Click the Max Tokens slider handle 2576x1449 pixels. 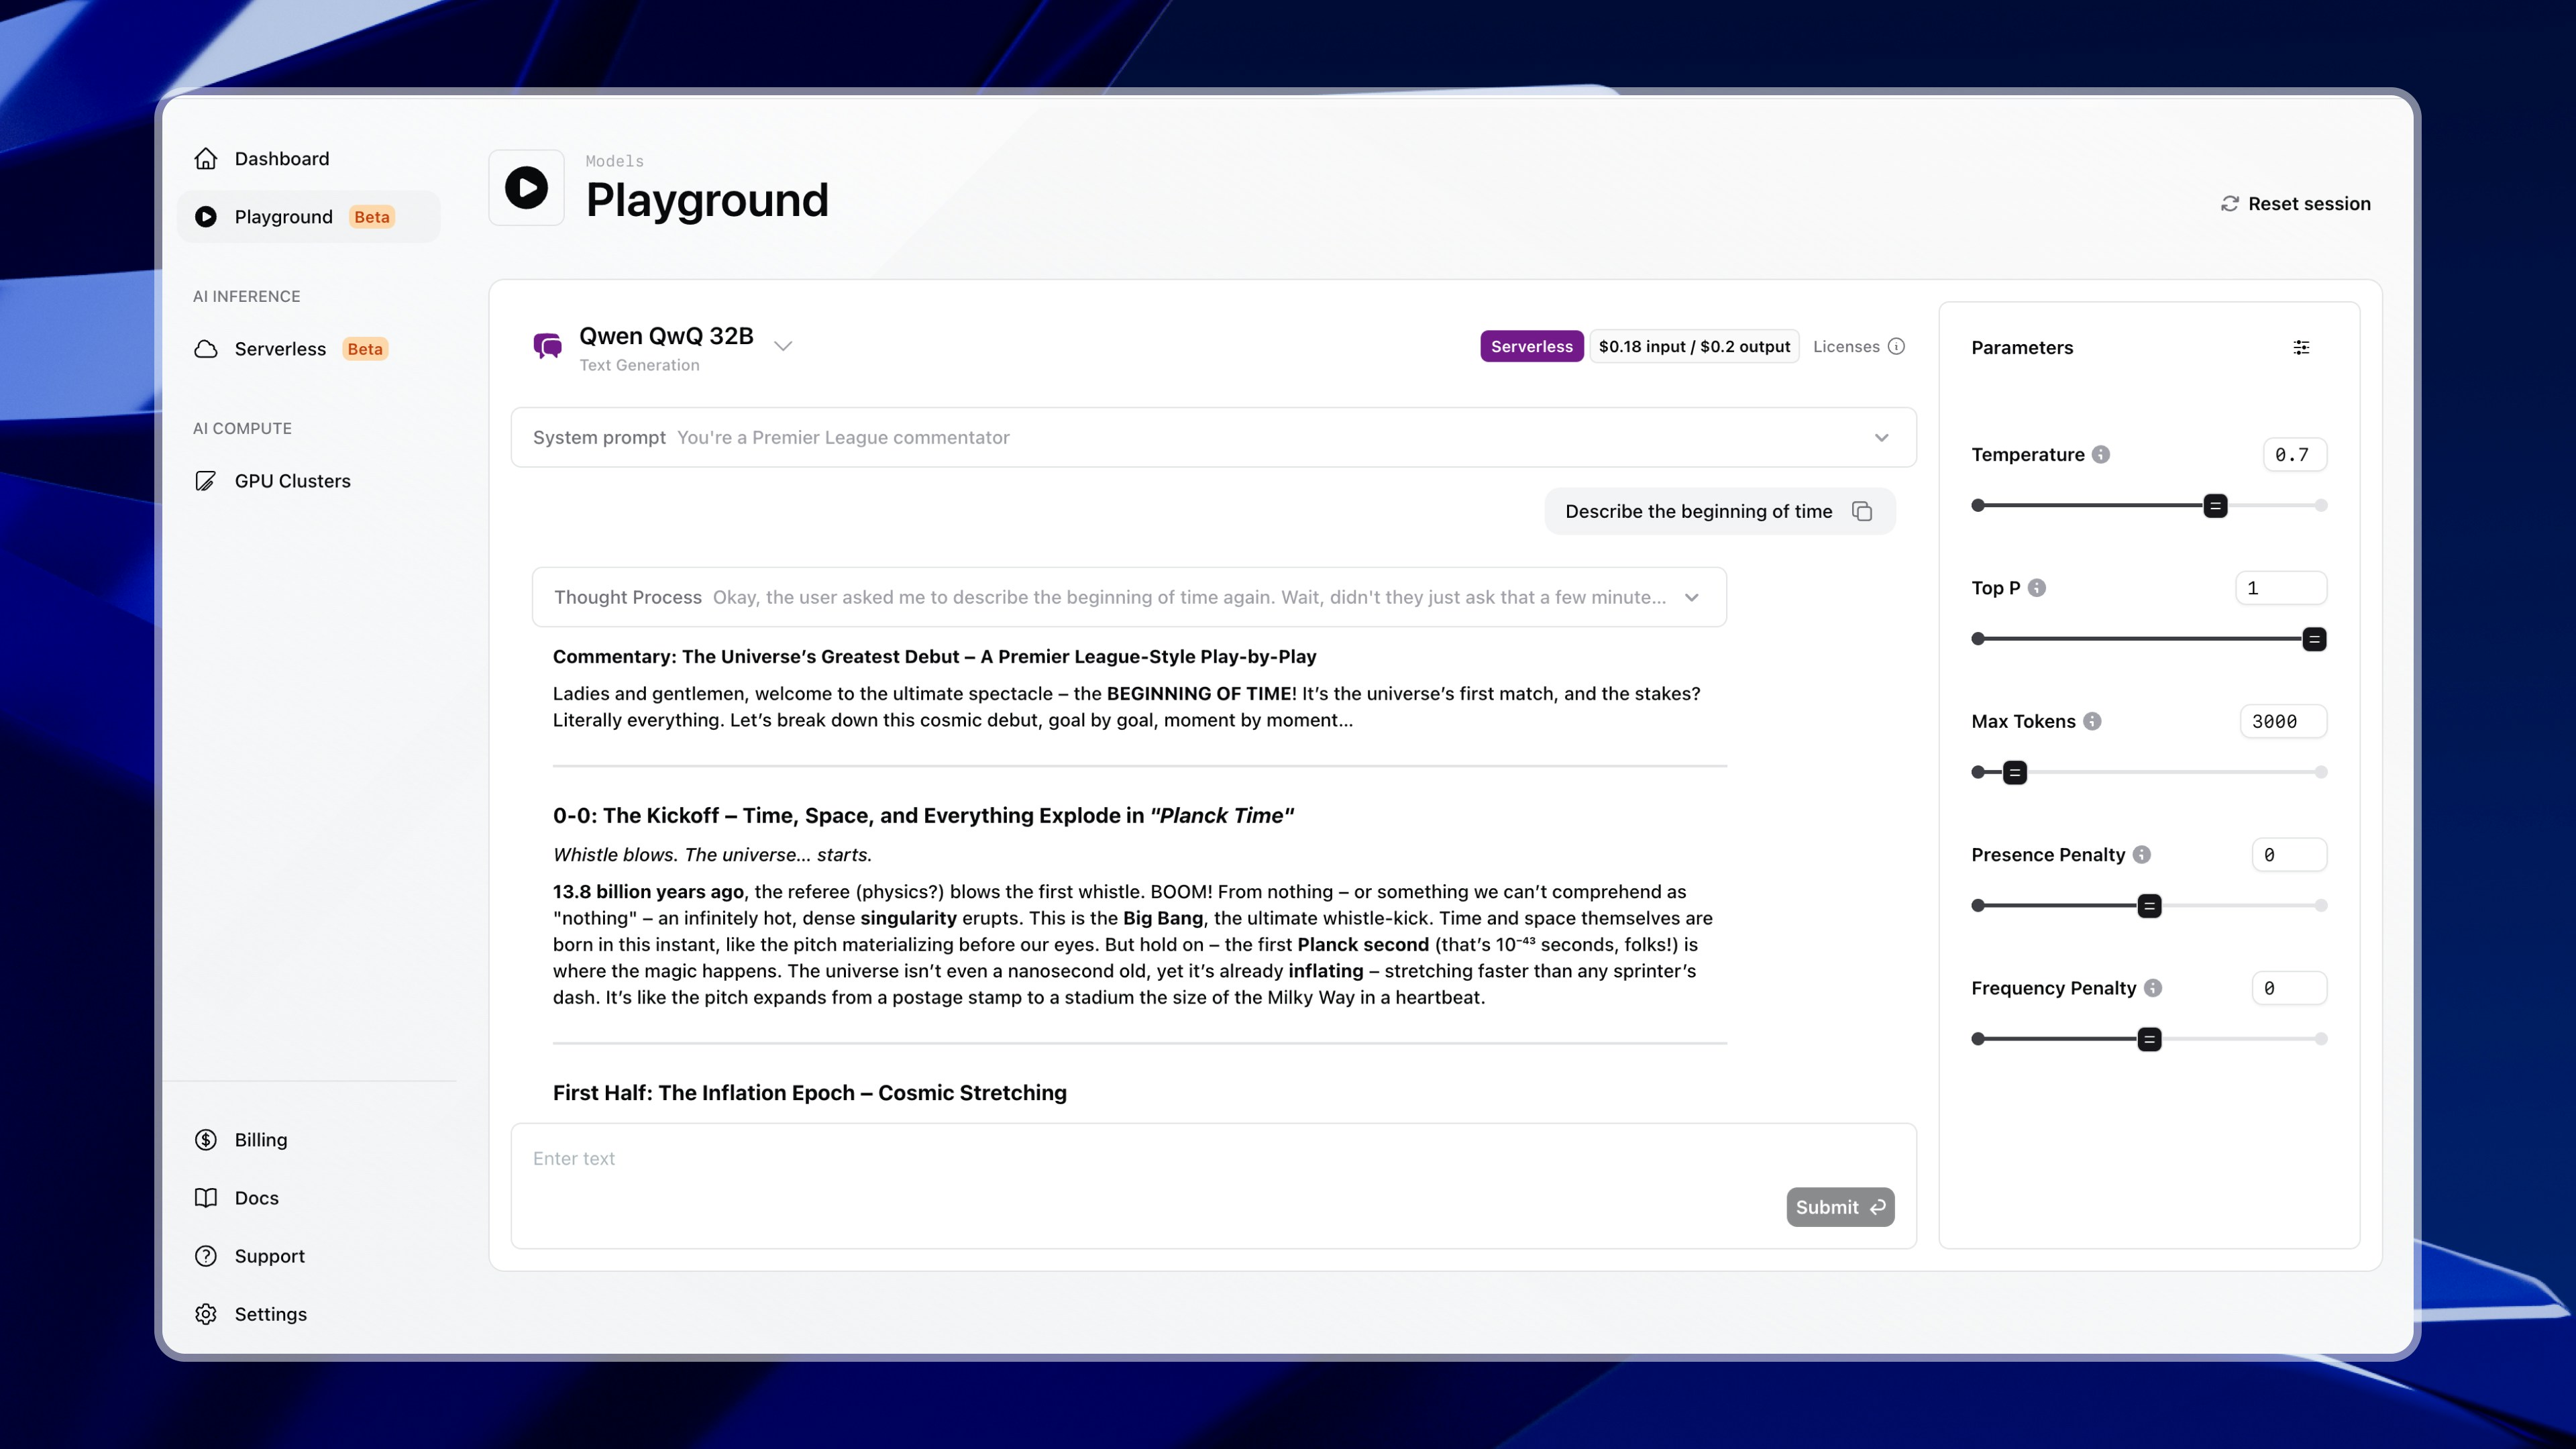click(2015, 772)
